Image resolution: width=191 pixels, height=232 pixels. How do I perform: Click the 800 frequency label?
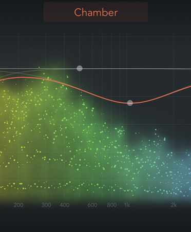(112, 205)
